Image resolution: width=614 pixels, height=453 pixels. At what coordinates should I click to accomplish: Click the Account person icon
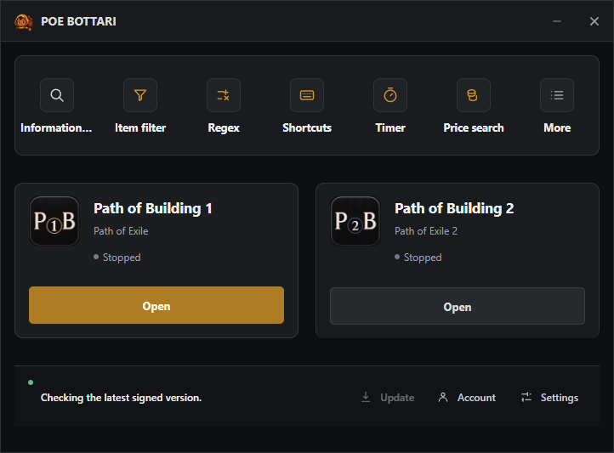point(443,397)
